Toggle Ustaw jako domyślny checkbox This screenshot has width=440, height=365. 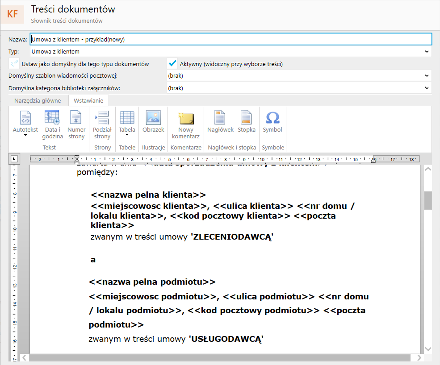pos(14,64)
